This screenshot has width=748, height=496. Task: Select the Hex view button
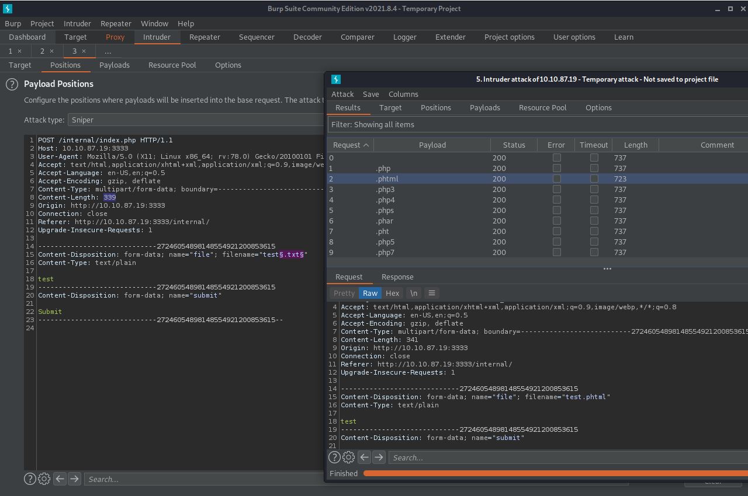pos(393,293)
